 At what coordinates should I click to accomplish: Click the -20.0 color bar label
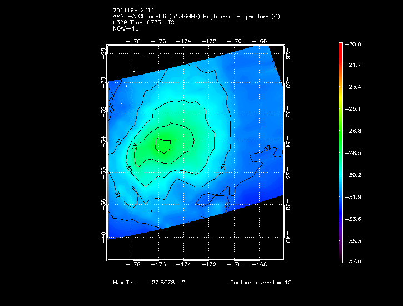(x=354, y=44)
